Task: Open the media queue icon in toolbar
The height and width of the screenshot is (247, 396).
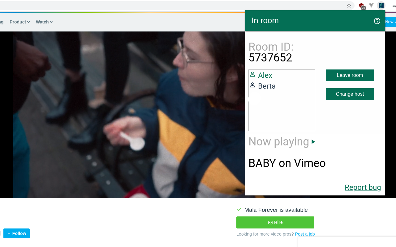Action: coord(394,6)
